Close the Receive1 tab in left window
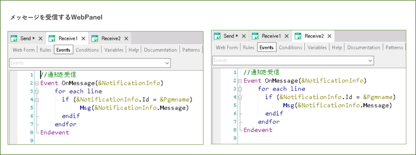Viewport: 416px width, 155px height. (x=83, y=38)
